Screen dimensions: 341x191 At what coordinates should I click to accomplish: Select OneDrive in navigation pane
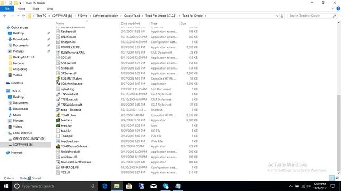(17, 83)
